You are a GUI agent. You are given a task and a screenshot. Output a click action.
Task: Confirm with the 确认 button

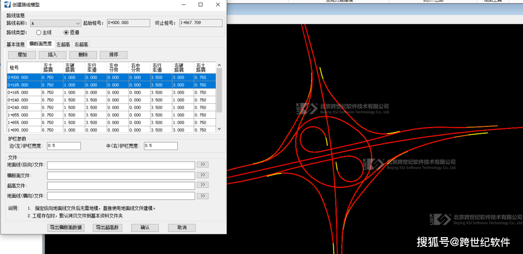pos(145,228)
